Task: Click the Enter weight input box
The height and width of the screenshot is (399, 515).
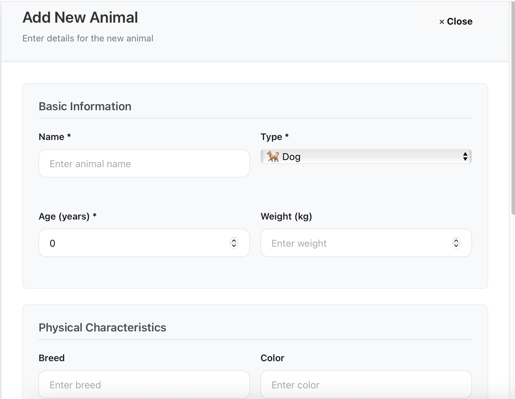Action: pos(355,243)
